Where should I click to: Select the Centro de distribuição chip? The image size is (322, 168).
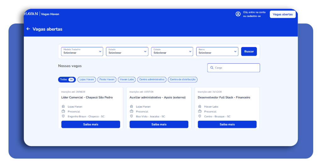point(183,79)
